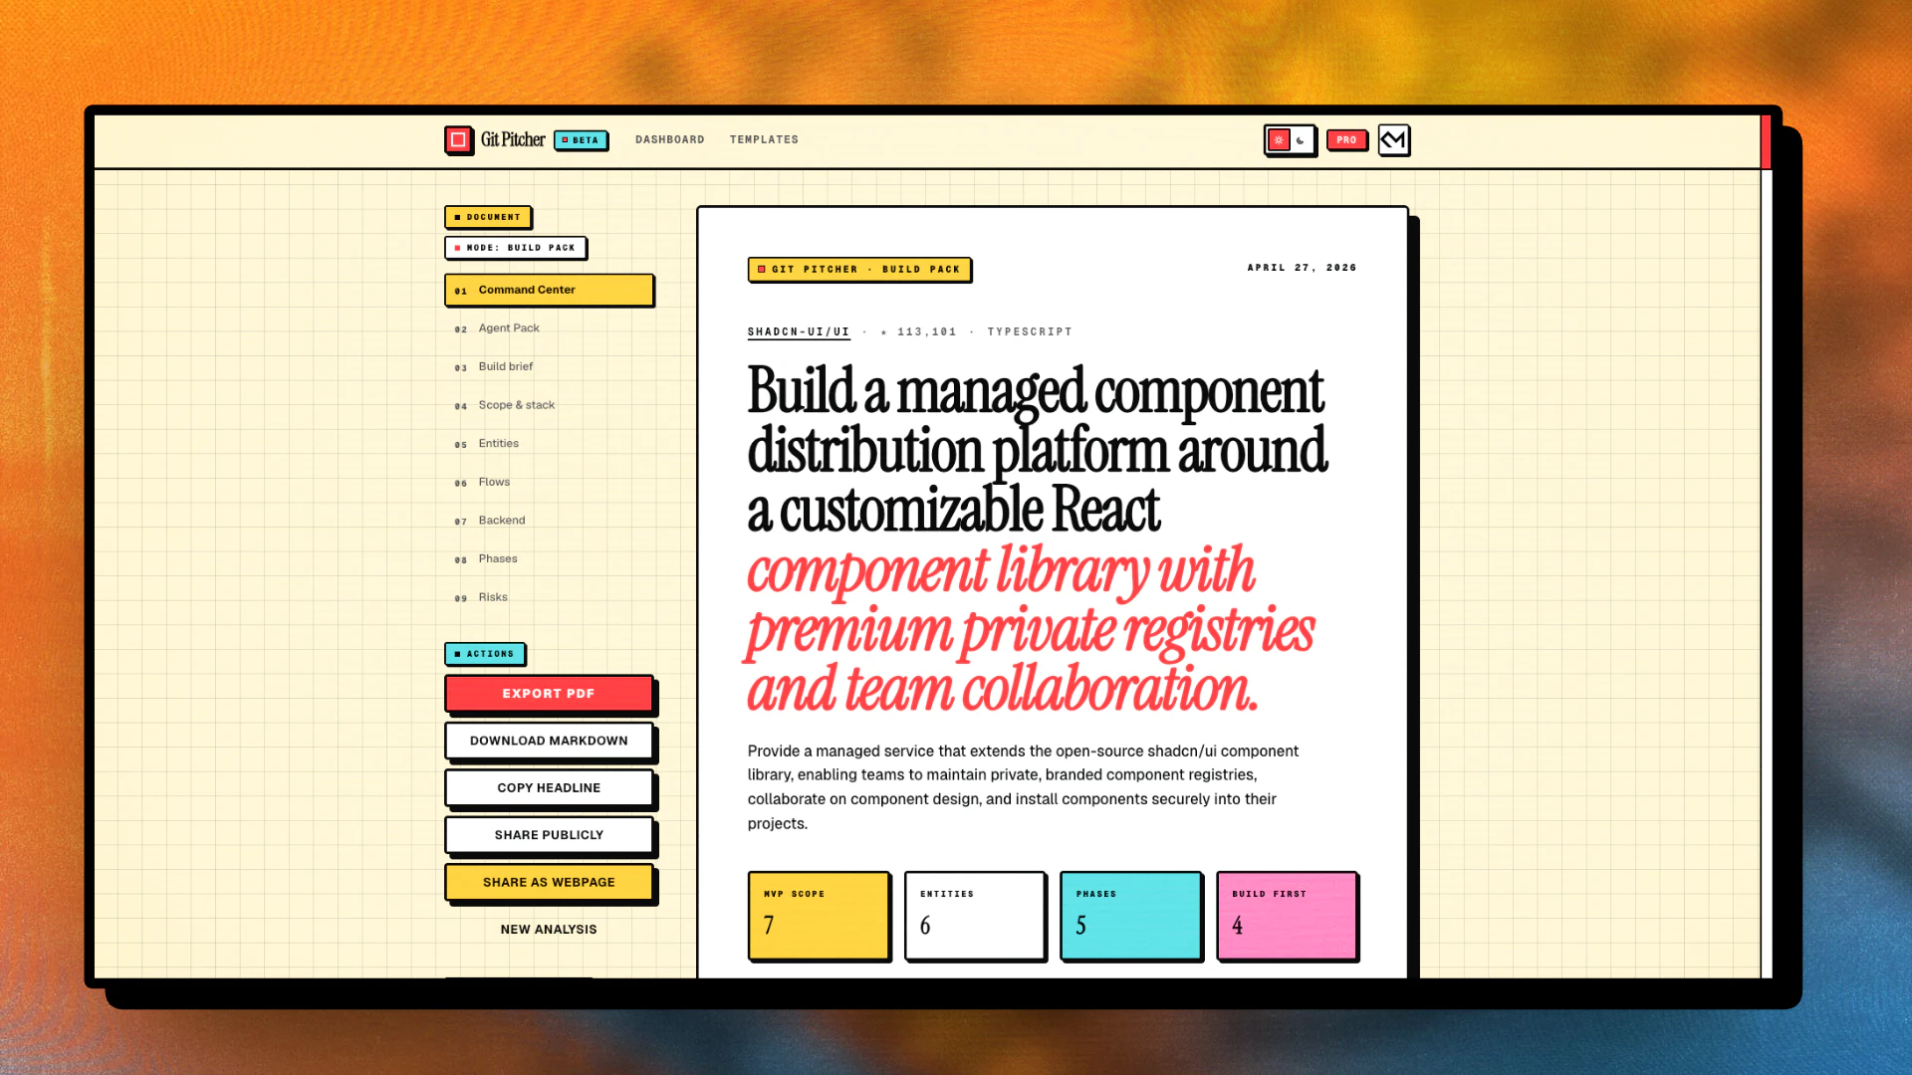1912x1075 pixels.
Task: Click the Export PDF button
Action: click(x=549, y=693)
